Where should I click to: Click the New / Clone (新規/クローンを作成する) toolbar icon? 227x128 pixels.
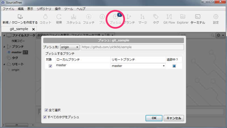(x=20, y=17)
